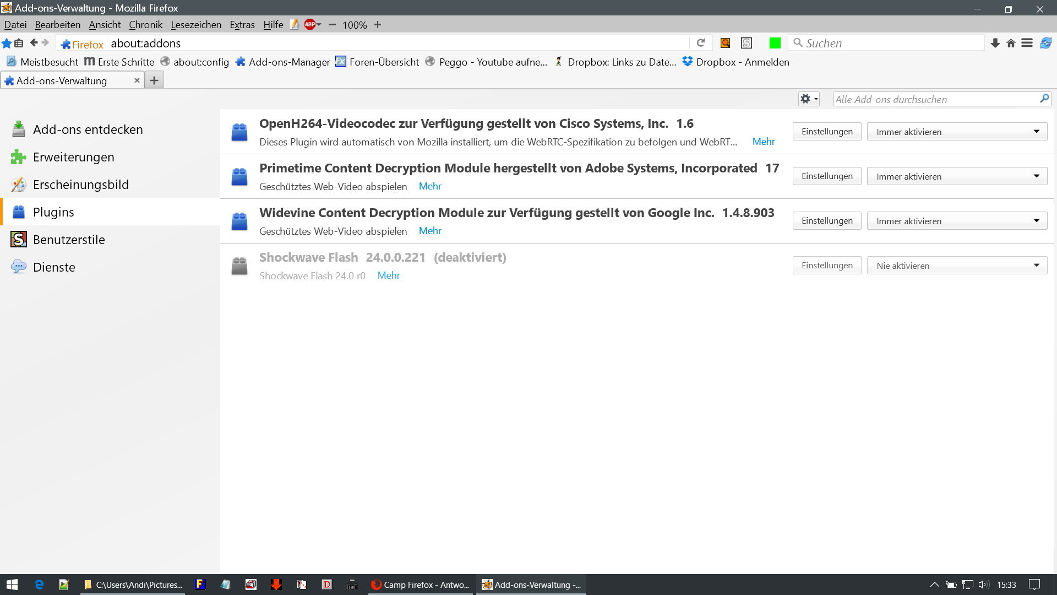1057x595 pixels.
Task: Open Microsoft Edge from the taskbar
Action: 39,585
